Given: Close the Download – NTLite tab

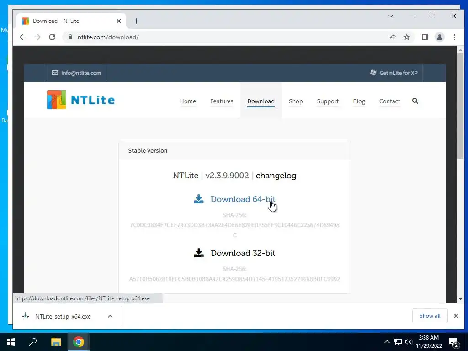Looking at the screenshot, I should coord(119,21).
